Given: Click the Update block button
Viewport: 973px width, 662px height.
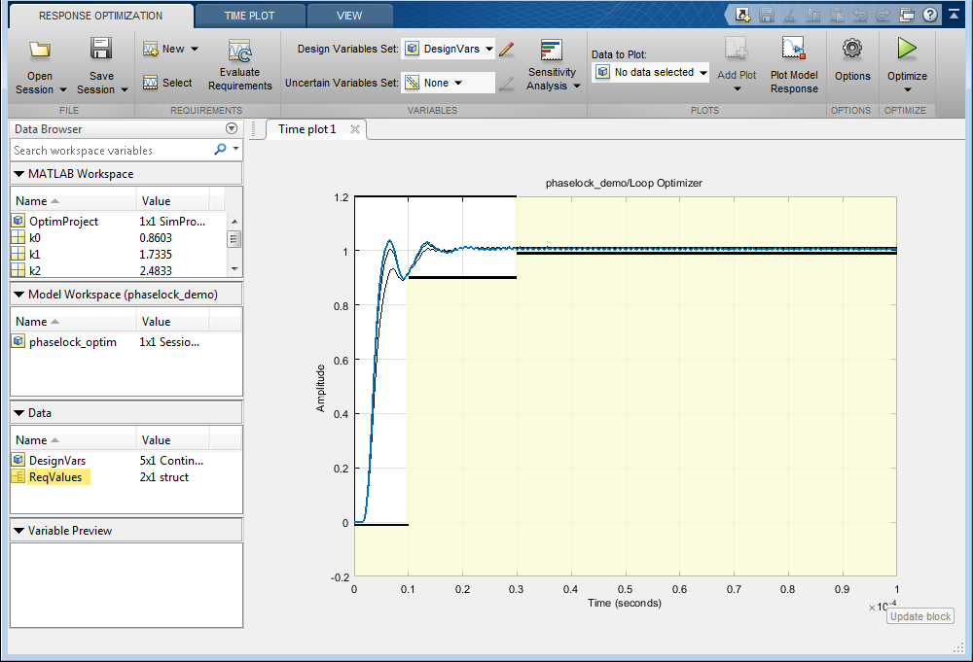Looking at the screenshot, I should click(920, 616).
